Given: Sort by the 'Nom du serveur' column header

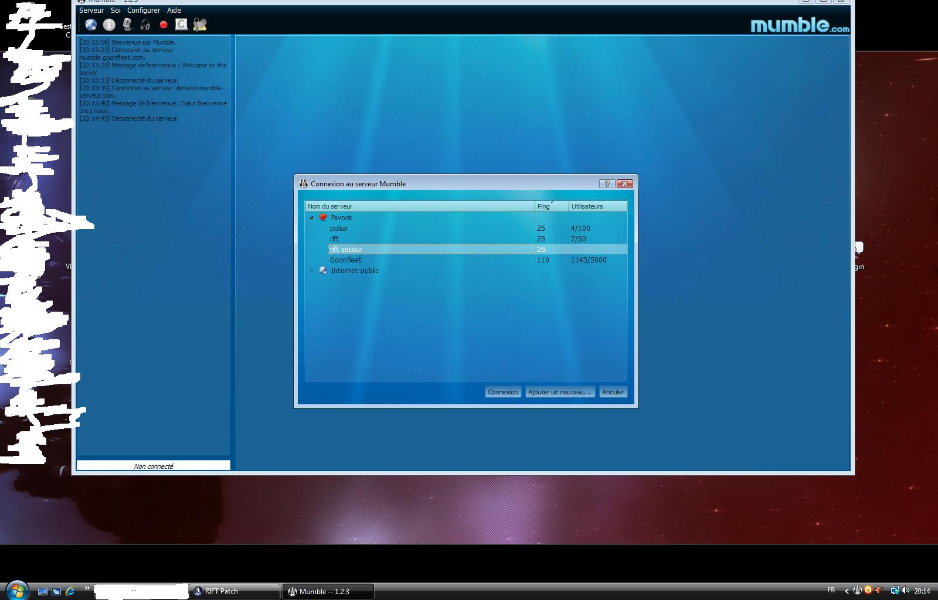Looking at the screenshot, I should (420, 206).
